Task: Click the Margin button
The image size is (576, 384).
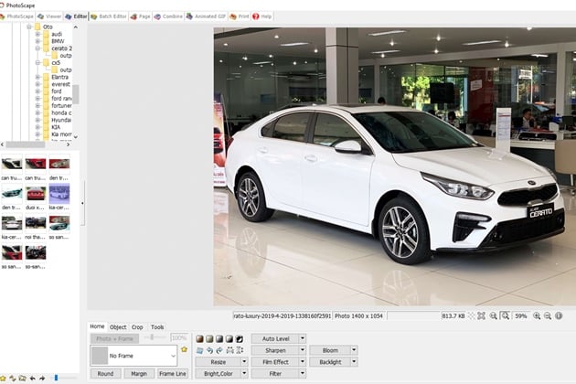Action: pyautogui.click(x=139, y=374)
